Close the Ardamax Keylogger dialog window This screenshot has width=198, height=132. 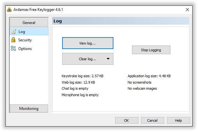(187, 10)
